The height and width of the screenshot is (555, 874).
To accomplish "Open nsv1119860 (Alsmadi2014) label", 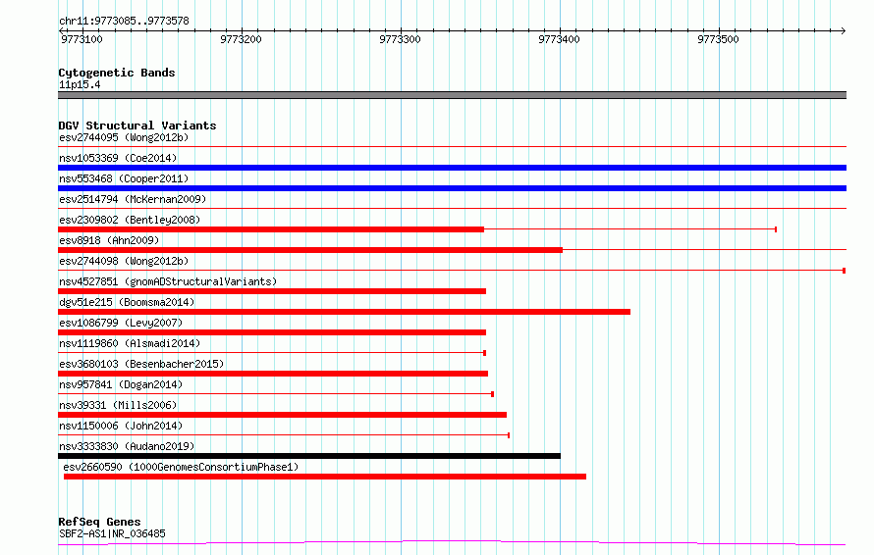I will (x=130, y=343).
